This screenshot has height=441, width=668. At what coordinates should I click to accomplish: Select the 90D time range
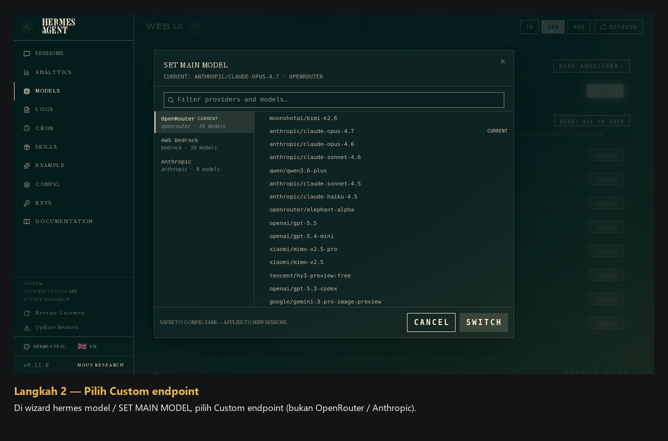pos(579,27)
